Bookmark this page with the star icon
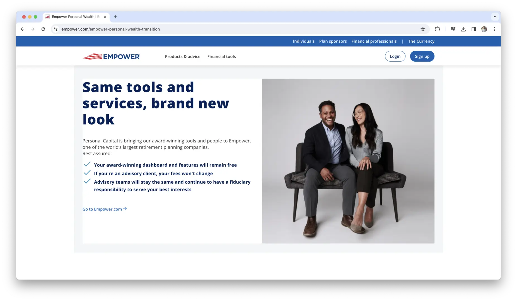Viewport: 517px width, 301px height. (423, 29)
